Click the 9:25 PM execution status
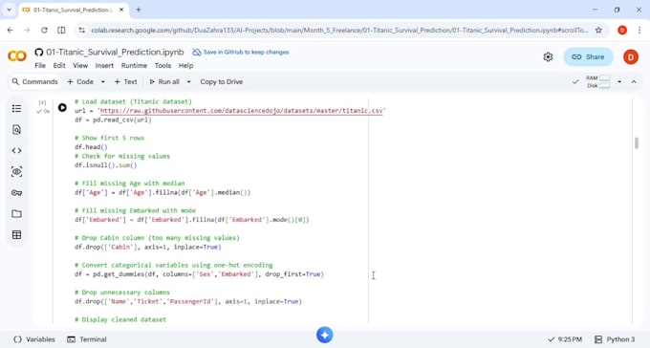 tap(565, 339)
